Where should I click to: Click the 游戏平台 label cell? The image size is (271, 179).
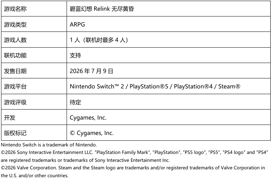pos(15,86)
